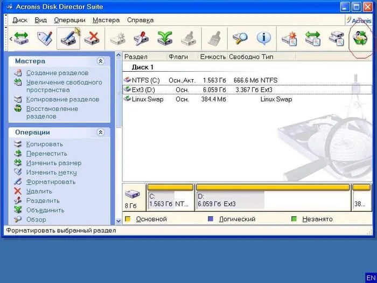Viewport: 377px width, 283px height.
Task: Click the Change label tag toolbar icon
Action: (45, 38)
